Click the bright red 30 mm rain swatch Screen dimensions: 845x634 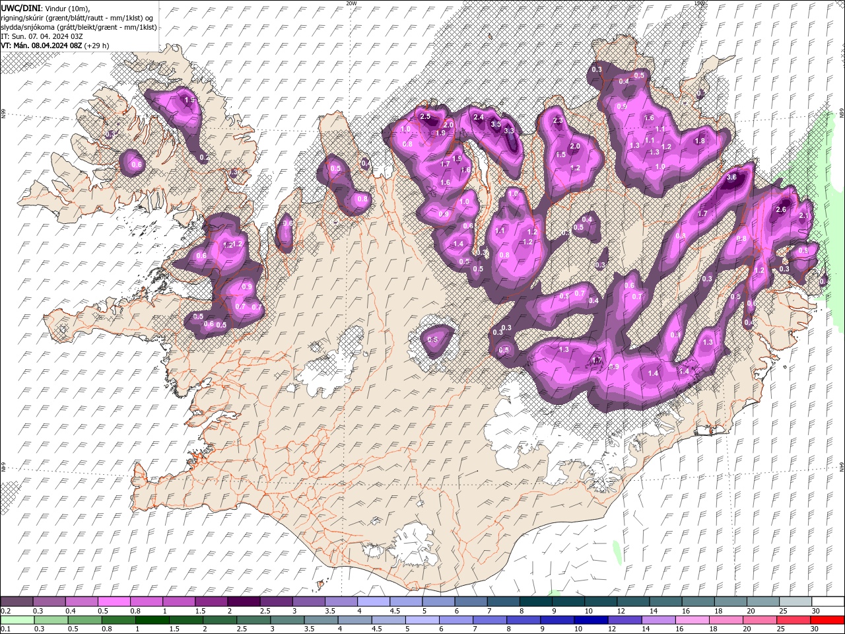click(827, 620)
